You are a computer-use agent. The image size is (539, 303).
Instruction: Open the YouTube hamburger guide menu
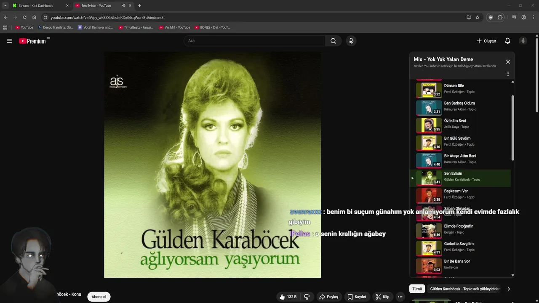pyautogui.click(x=9, y=41)
